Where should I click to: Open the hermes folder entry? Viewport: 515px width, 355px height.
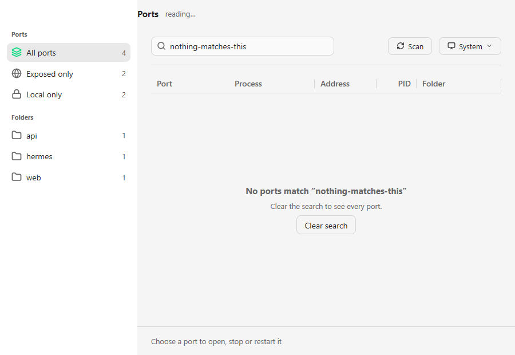[x=69, y=156]
